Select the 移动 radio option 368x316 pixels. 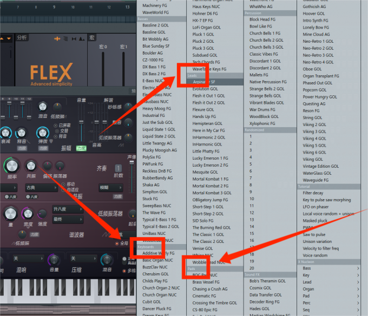[x=63, y=184]
